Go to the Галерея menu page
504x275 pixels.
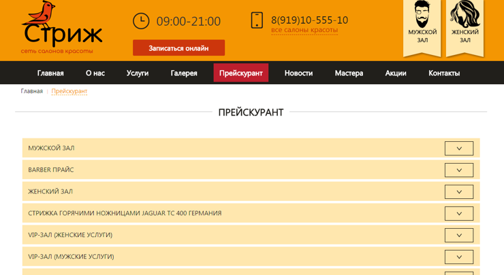point(184,73)
